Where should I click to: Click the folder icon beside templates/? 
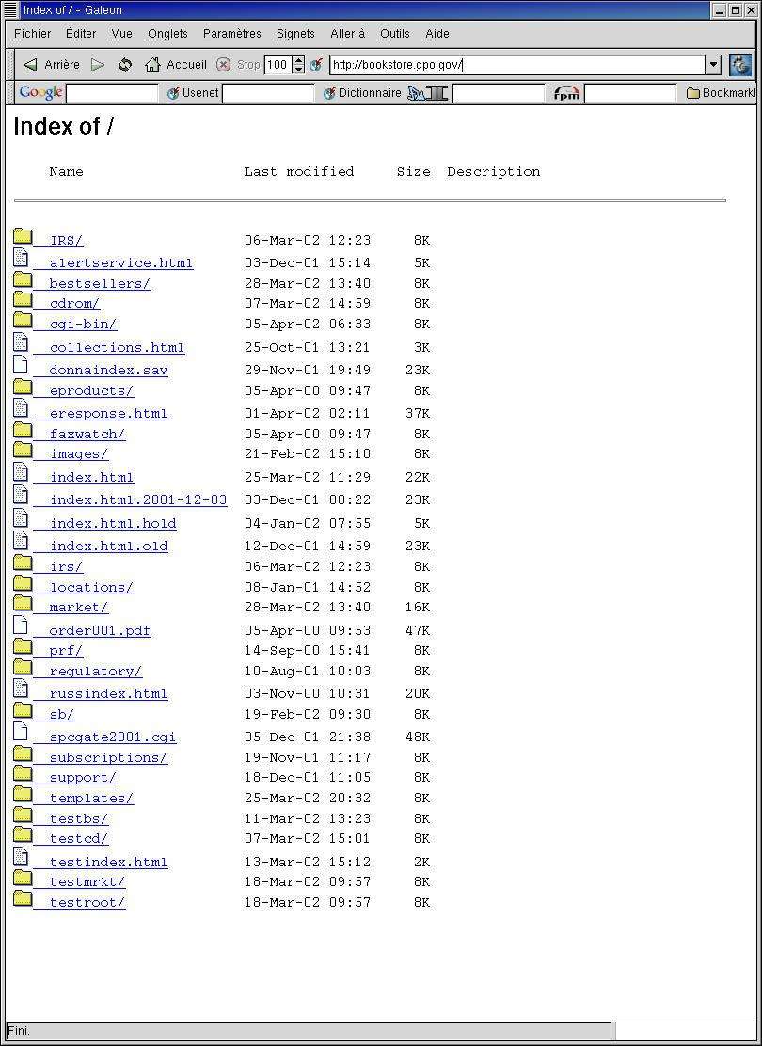tap(23, 795)
